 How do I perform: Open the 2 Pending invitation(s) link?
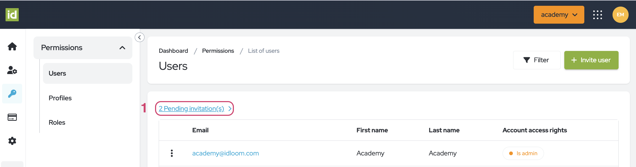195,108
